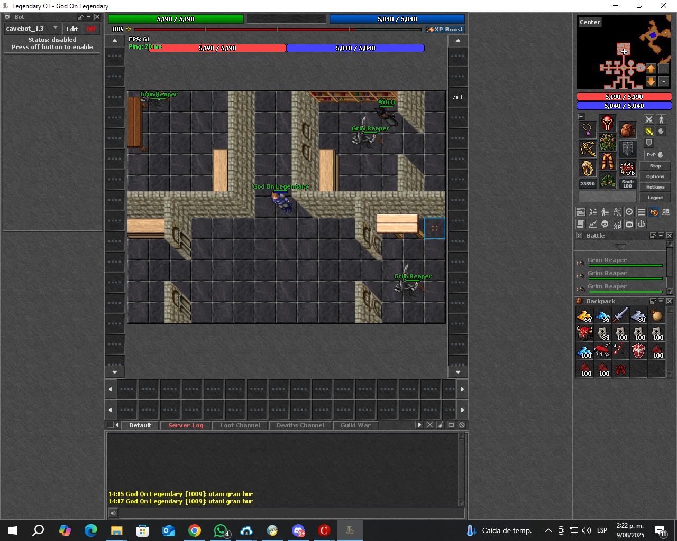Screen dimensions: 677x541
Task: Click the spellbook icon in the toolbar
Action: click(666, 212)
